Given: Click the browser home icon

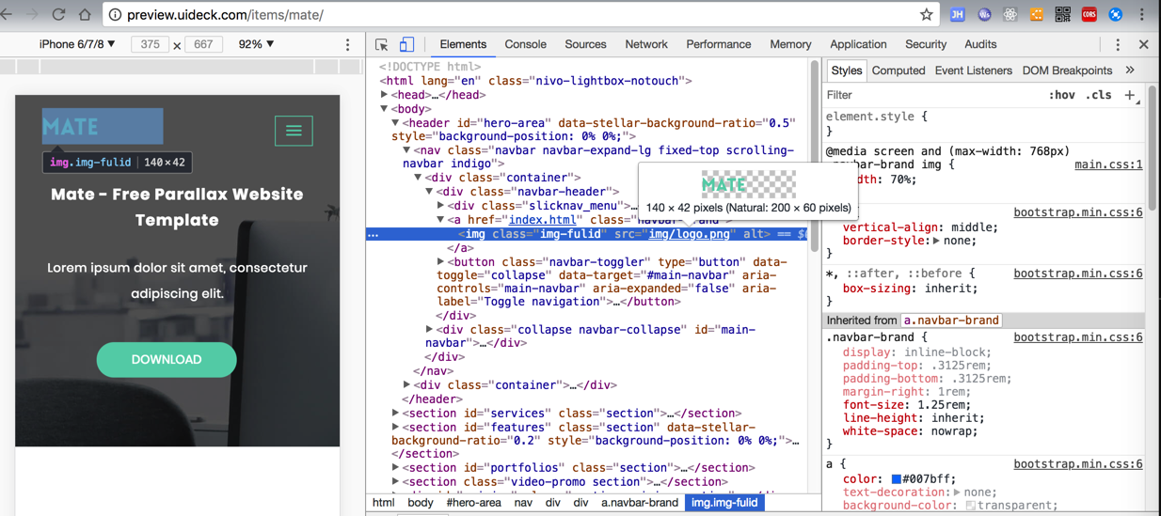Looking at the screenshot, I should coord(85,14).
